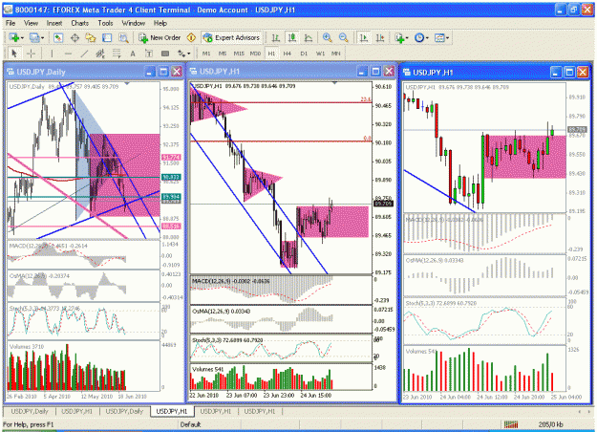Show the Market Watch window

point(58,37)
